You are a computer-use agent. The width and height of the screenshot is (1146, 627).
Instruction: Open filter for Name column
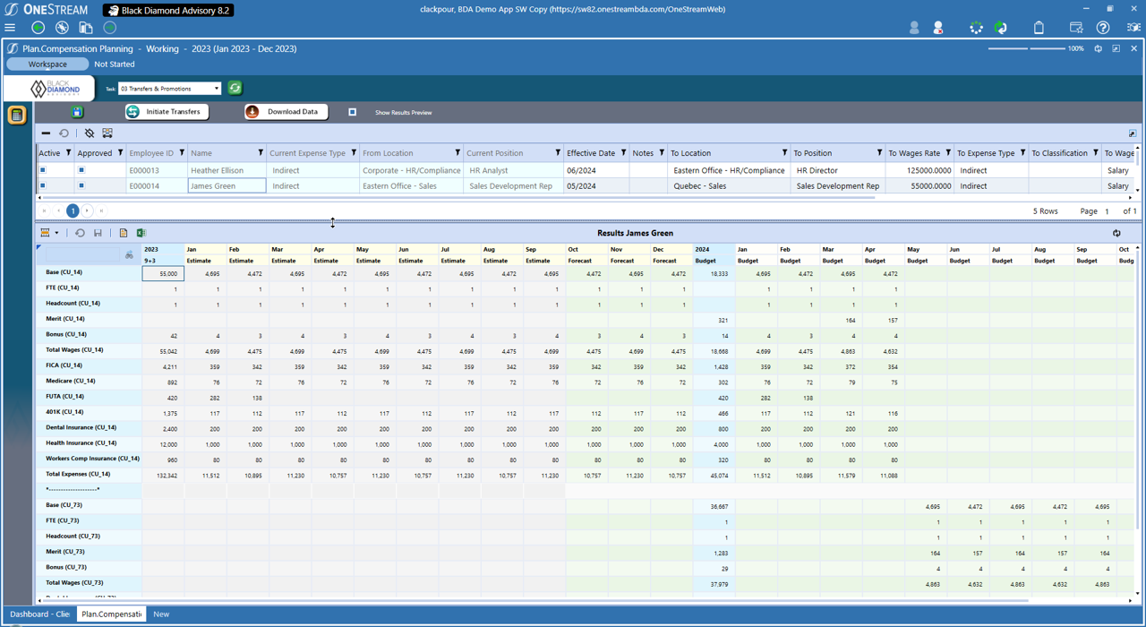point(261,153)
